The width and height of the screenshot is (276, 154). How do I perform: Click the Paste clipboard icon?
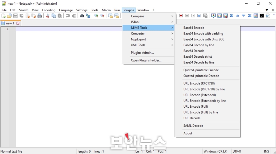pyautogui.click(x=60, y=16)
